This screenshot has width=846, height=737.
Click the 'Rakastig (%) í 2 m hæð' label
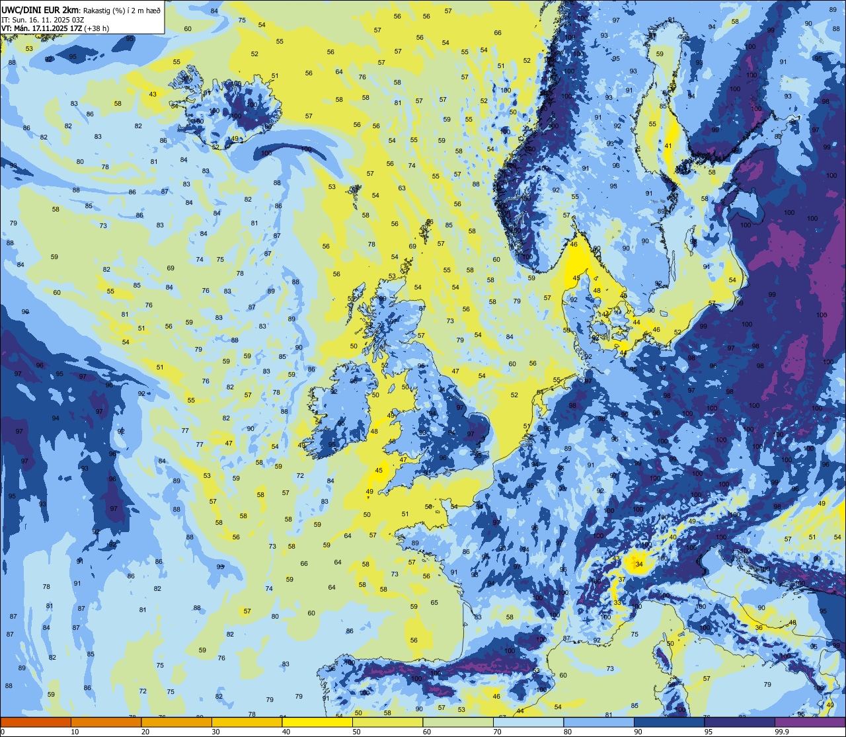click(x=122, y=11)
